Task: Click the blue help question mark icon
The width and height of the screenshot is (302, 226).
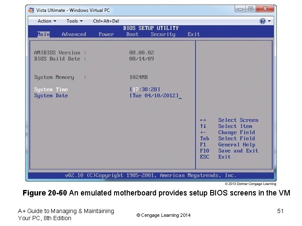Action: 263,21
